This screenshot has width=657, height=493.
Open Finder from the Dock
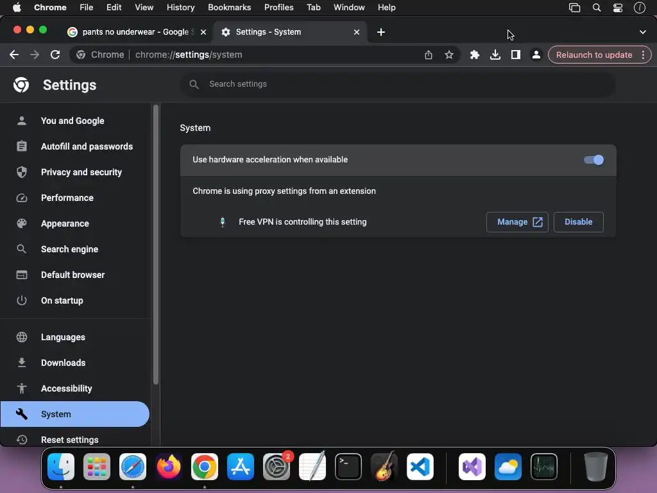pyautogui.click(x=61, y=467)
